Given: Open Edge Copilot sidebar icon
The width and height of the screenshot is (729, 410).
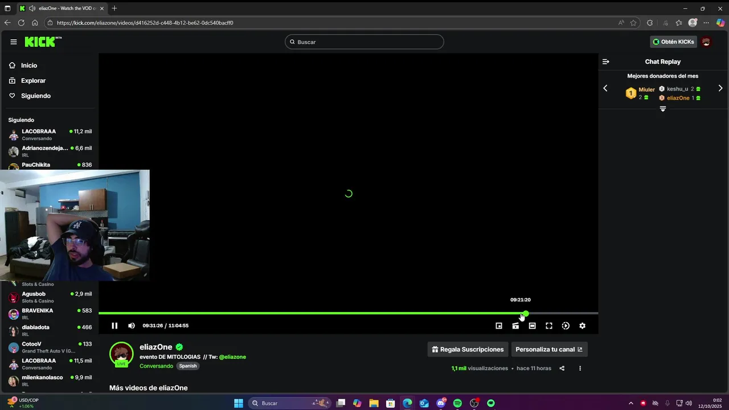Looking at the screenshot, I should coord(720,23).
